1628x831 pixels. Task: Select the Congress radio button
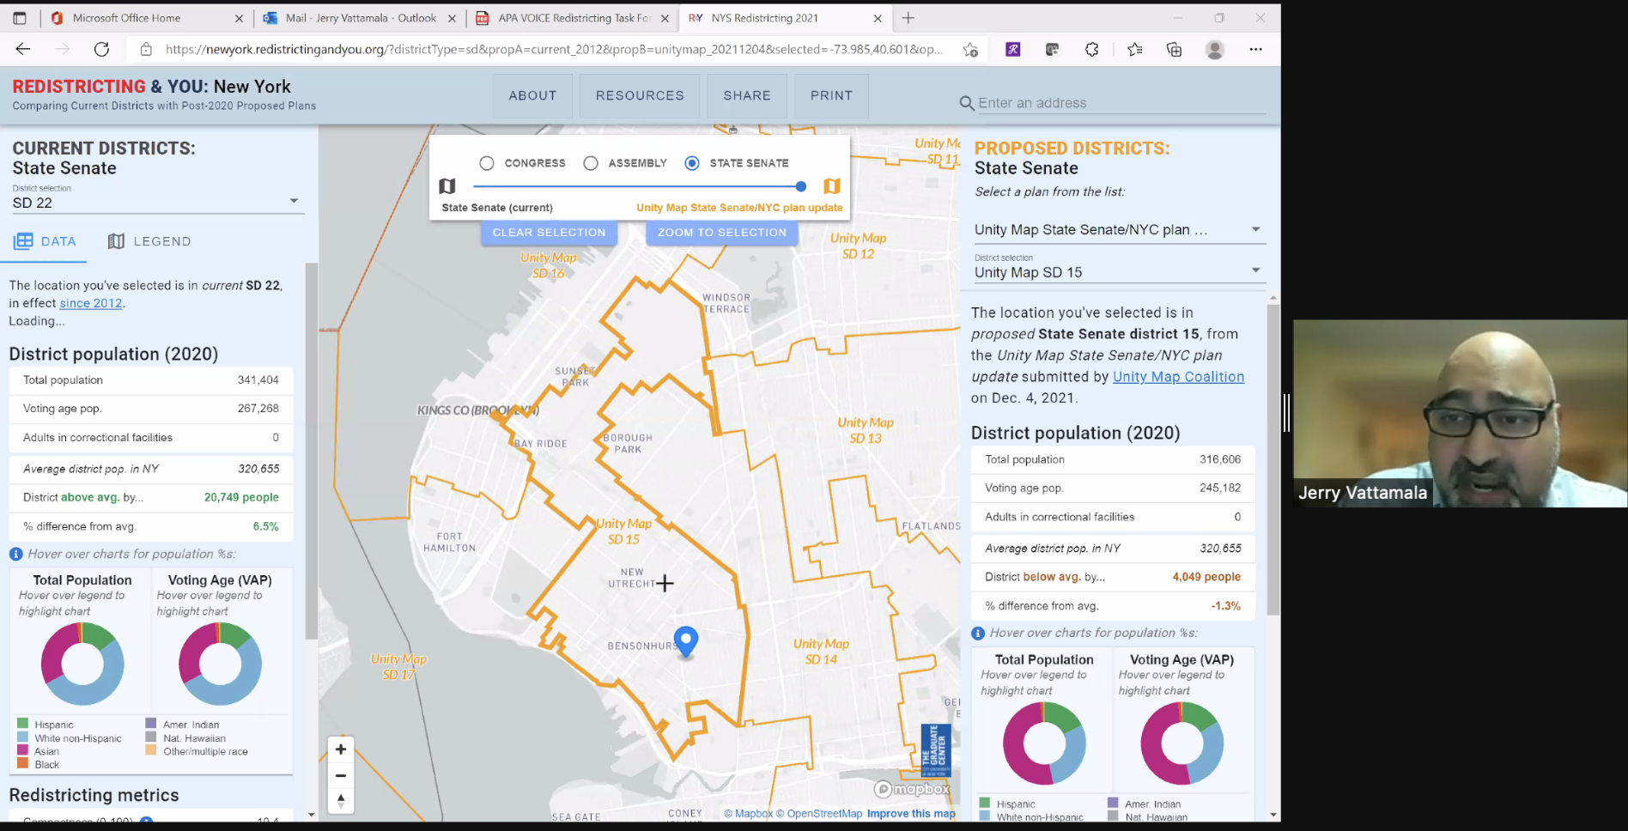(487, 163)
